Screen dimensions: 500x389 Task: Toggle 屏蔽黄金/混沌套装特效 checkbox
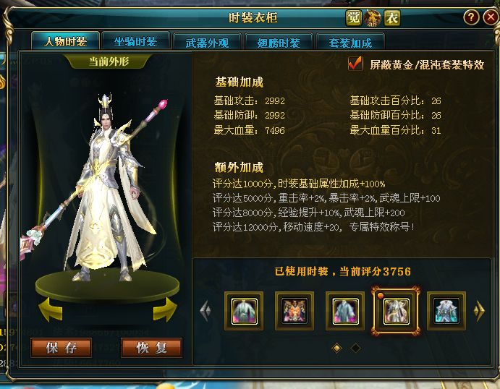pos(355,64)
